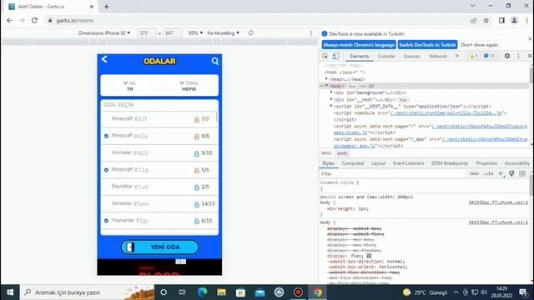The height and width of the screenshot is (300, 534).
Task: Open first 341332ac chunk.css source link
Action: pos(498,202)
